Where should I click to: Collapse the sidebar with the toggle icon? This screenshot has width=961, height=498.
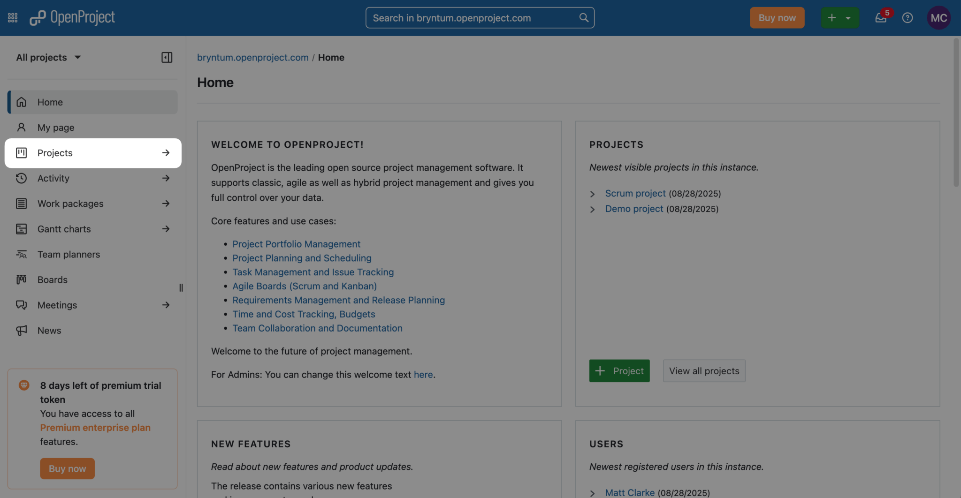[x=167, y=57]
